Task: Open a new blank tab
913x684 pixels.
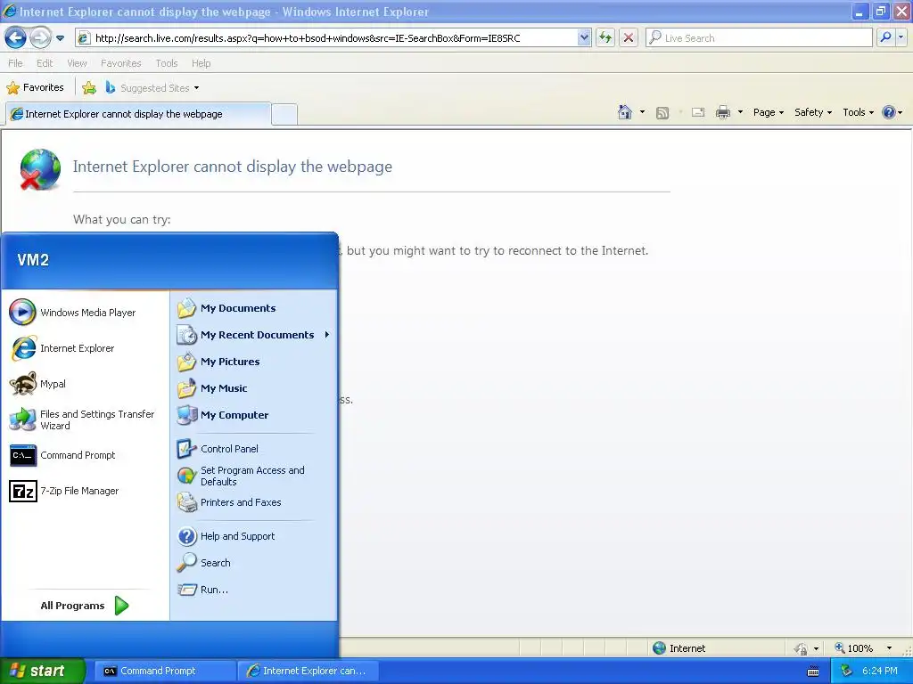Action: click(x=284, y=114)
